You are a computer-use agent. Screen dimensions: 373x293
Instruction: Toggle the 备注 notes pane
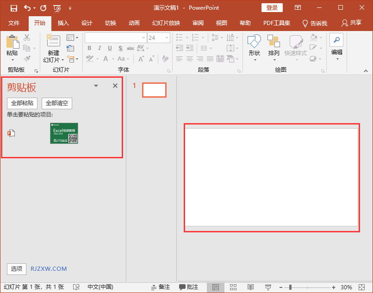click(x=160, y=287)
